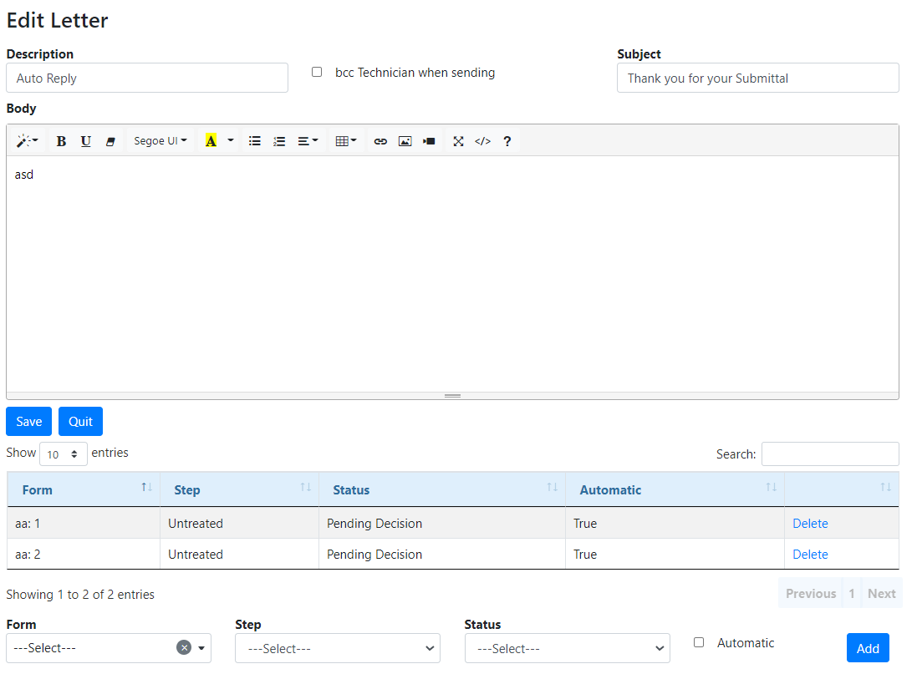Toggle bold formatting in editor toolbar

(61, 141)
